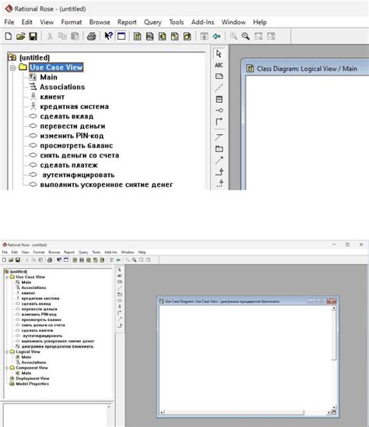This screenshot has height=427, width=369.
Task: Open the Report menu in upper window
Action: tap(127, 22)
